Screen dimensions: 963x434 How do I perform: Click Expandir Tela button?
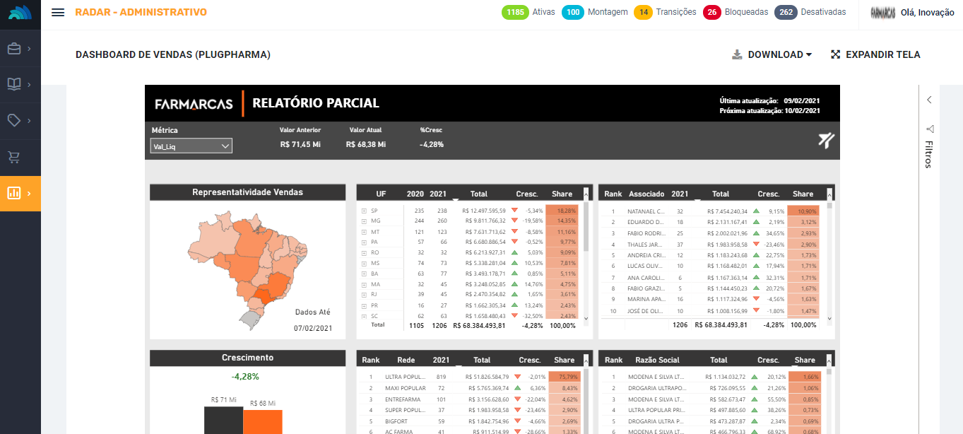[x=875, y=54]
